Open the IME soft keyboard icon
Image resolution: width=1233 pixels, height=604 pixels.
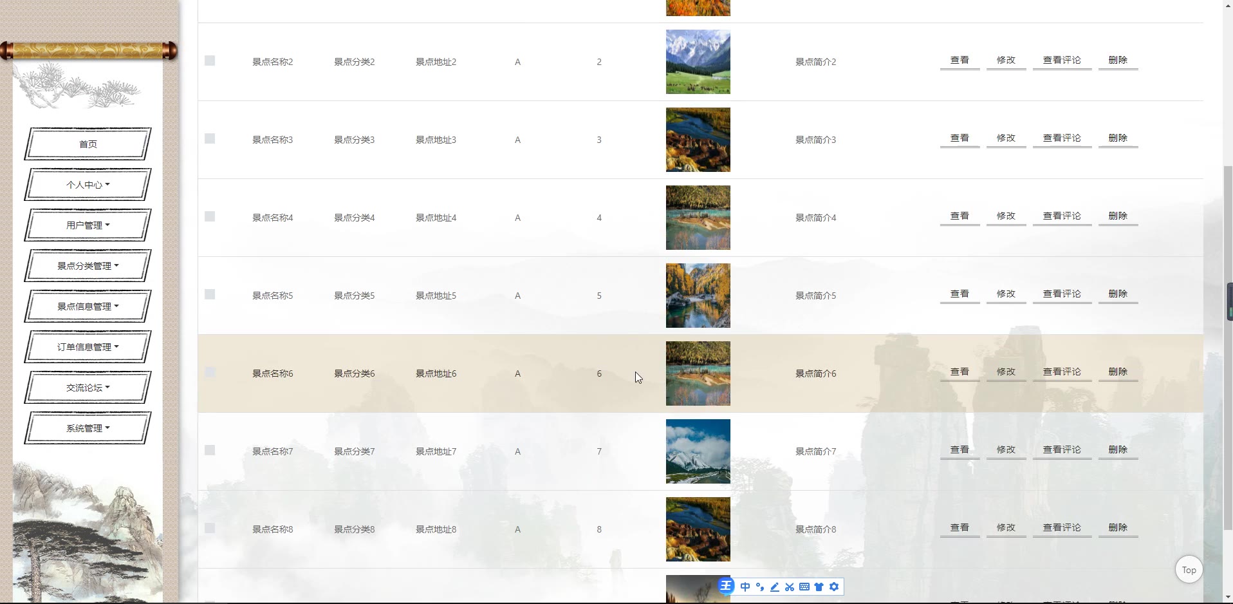[804, 587]
